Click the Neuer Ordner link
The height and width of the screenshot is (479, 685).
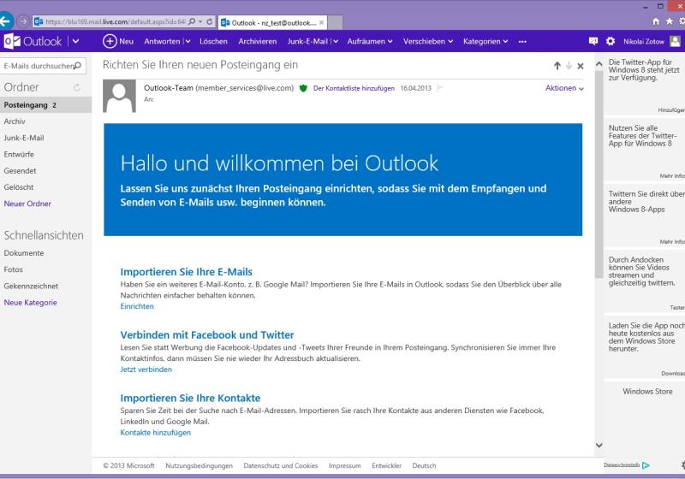coord(27,204)
